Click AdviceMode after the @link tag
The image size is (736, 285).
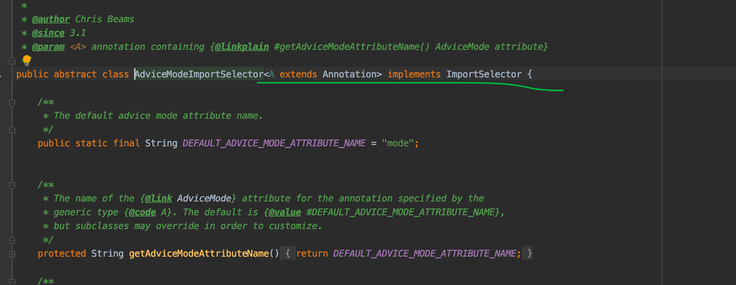(204, 198)
